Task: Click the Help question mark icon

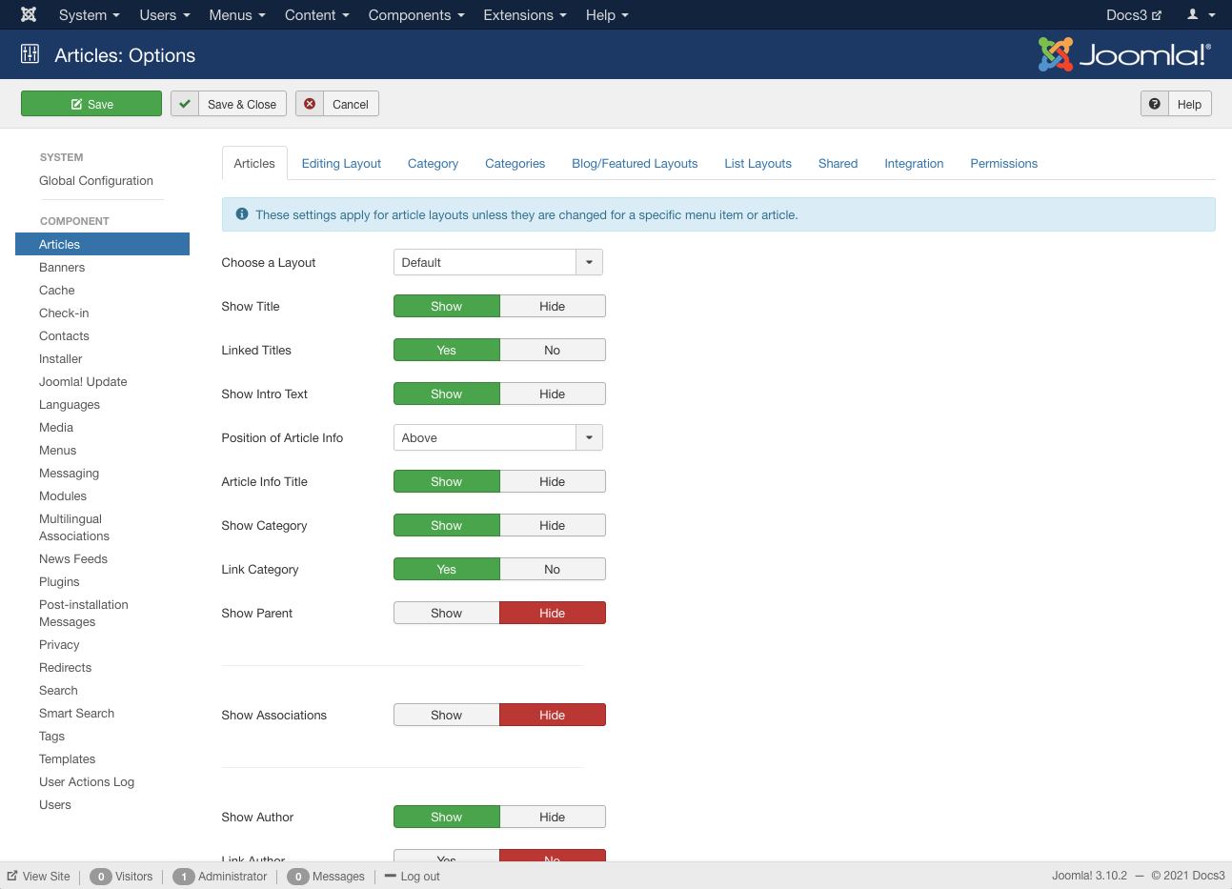Action: [1155, 104]
